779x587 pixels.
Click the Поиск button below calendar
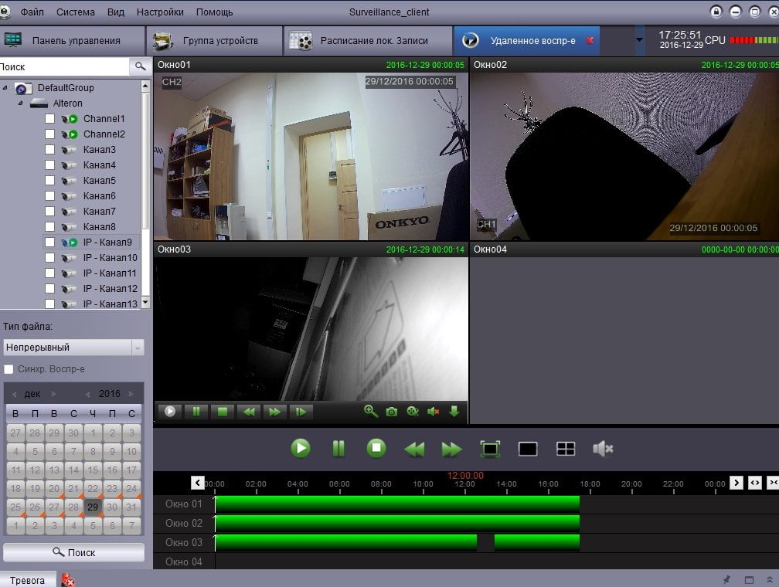pyautogui.click(x=73, y=552)
